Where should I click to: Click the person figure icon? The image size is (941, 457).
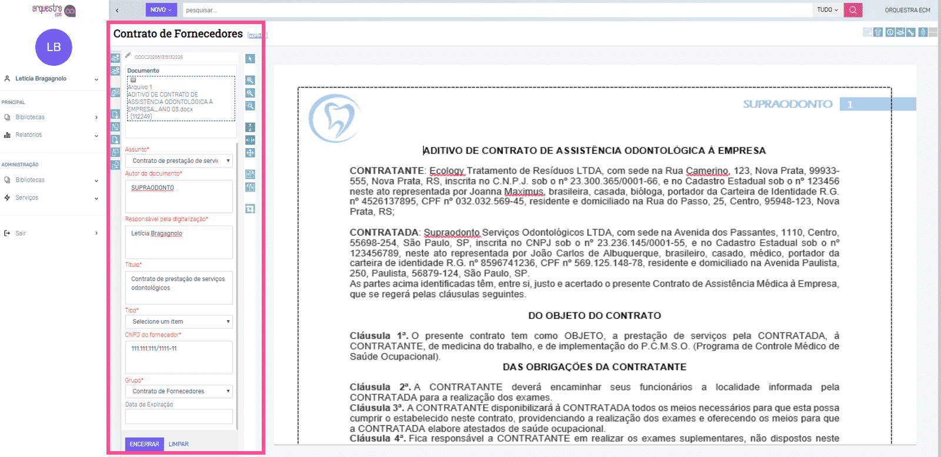(923, 32)
